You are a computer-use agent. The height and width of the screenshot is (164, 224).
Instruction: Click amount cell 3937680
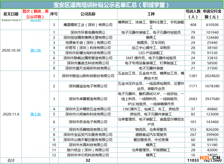click(212, 99)
